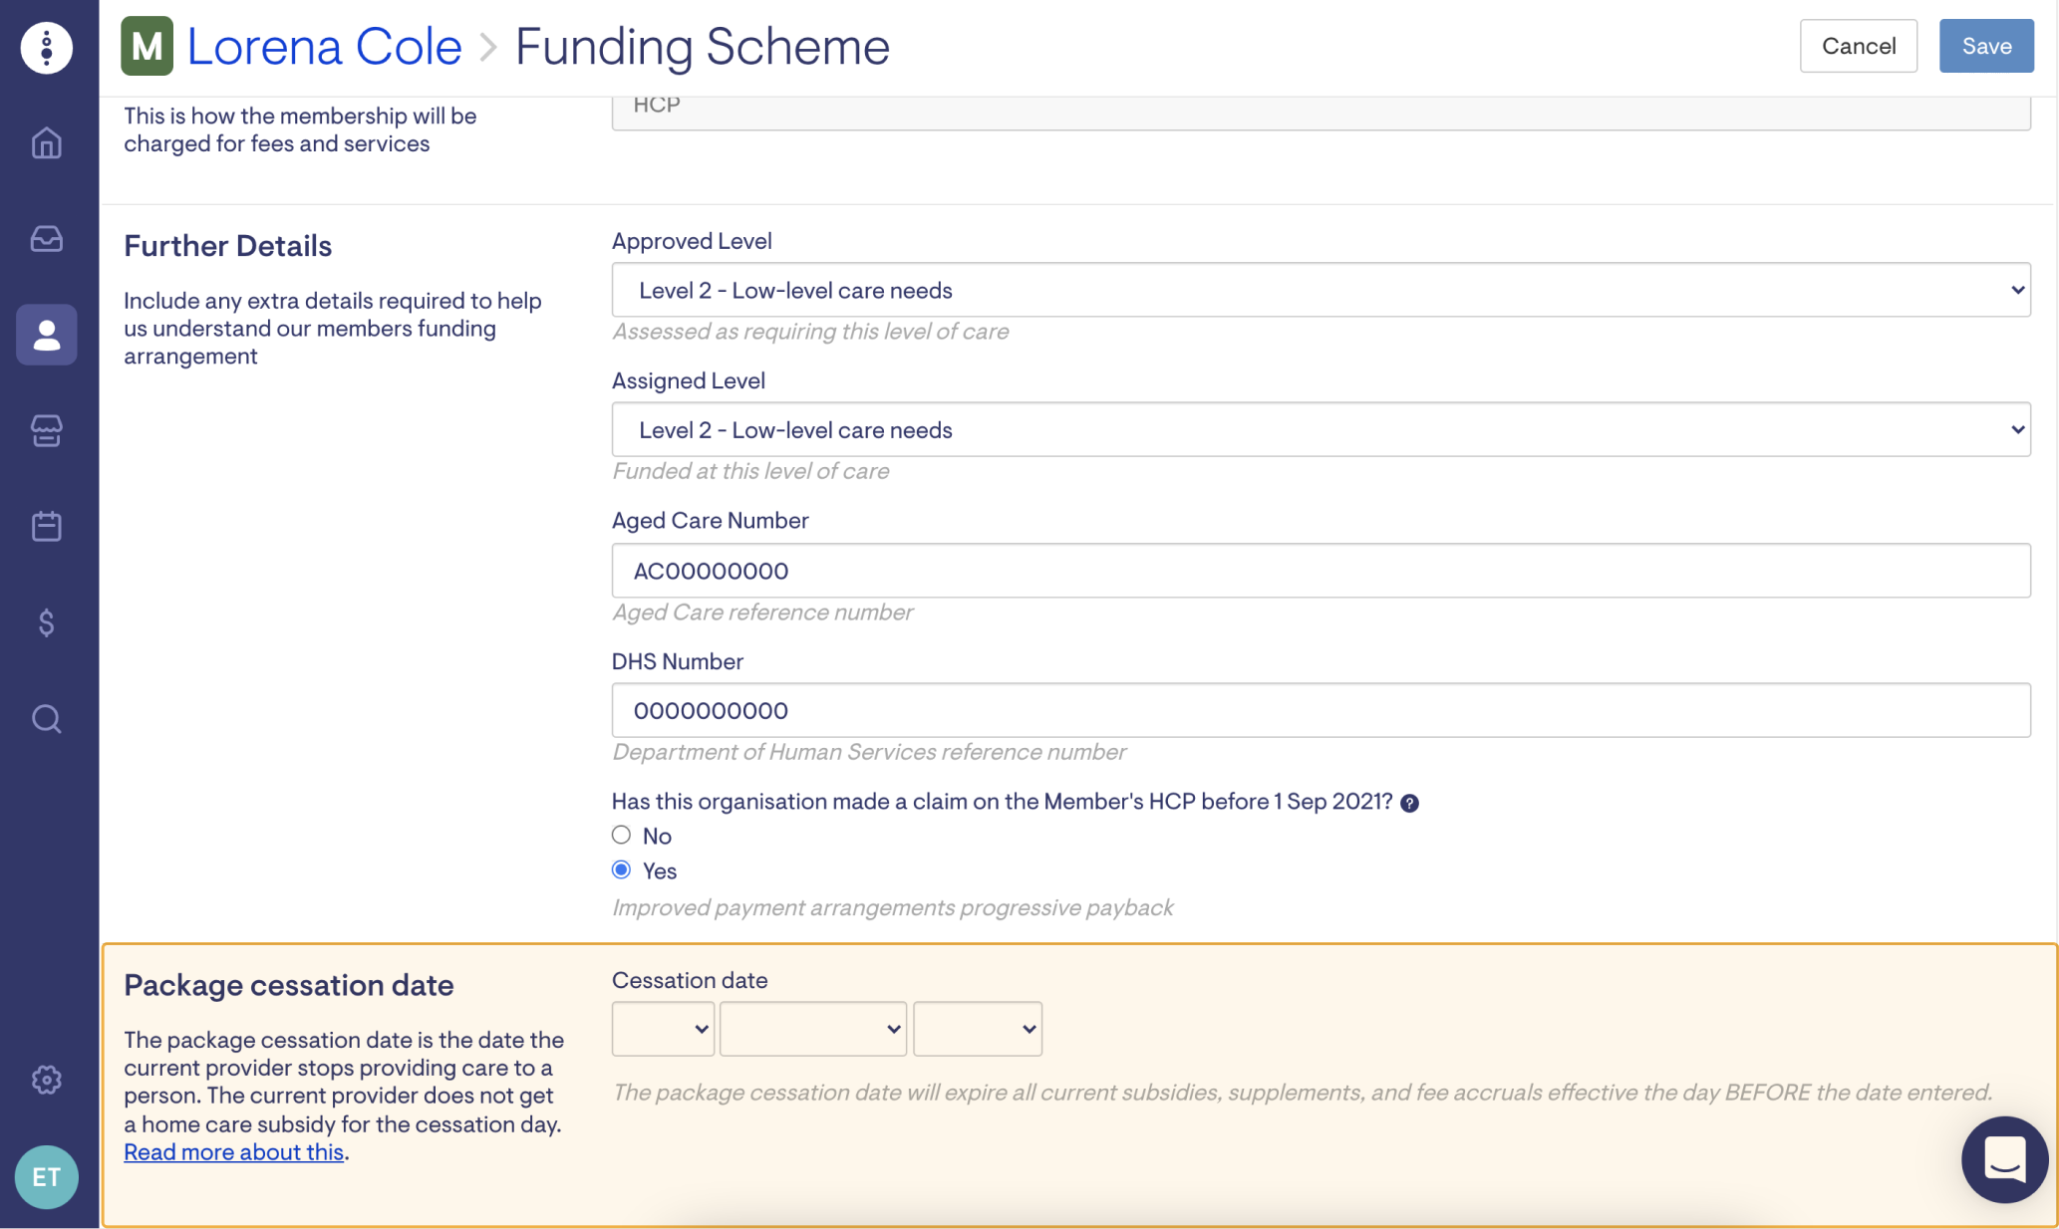Open the dollar billing icon
Screen dimensions: 2059x1229
(47, 622)
